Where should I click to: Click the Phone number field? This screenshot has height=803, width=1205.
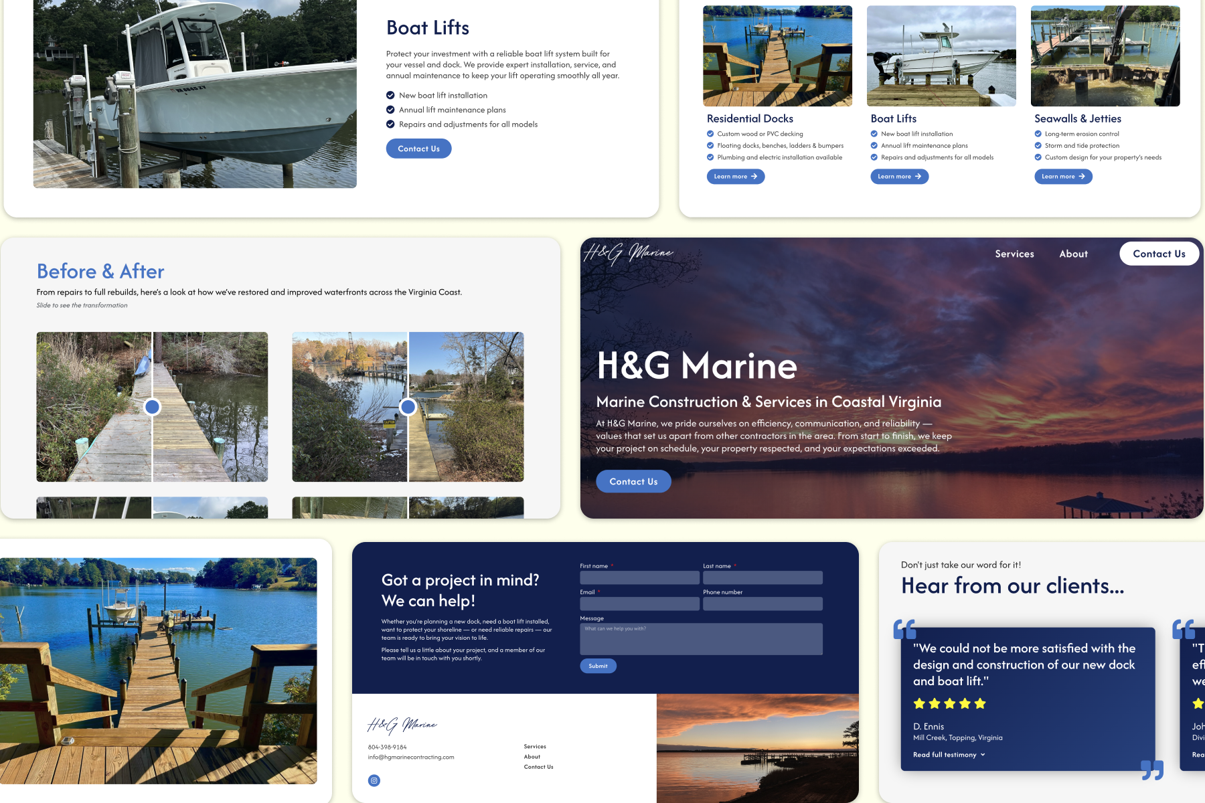(x=762, y=604)
